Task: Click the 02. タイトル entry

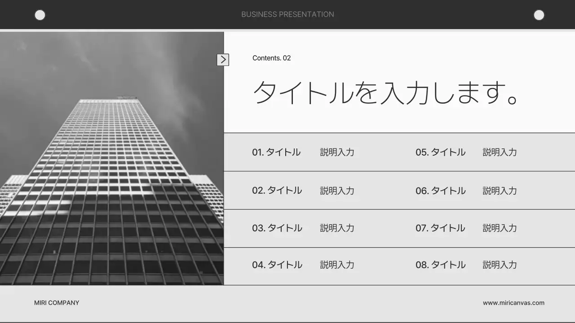Action: 277,190
